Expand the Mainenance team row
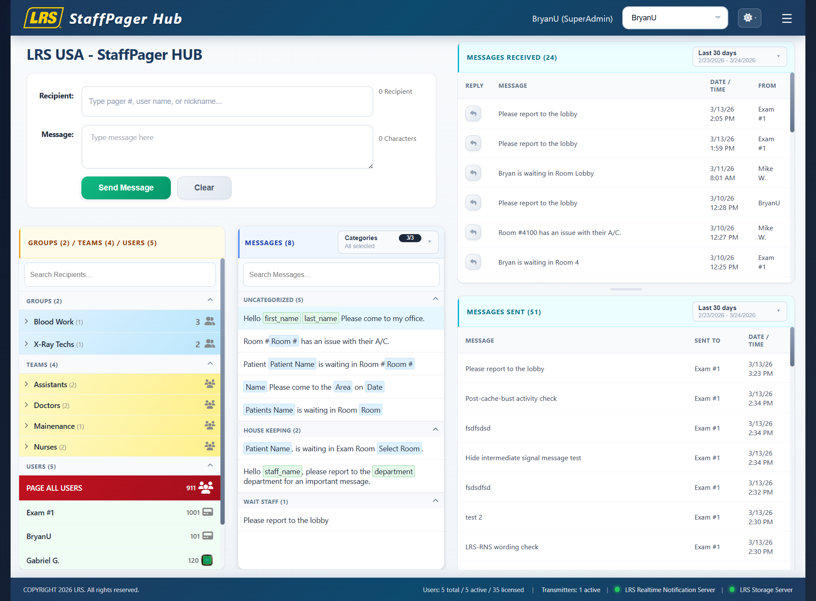 point(26,425)
